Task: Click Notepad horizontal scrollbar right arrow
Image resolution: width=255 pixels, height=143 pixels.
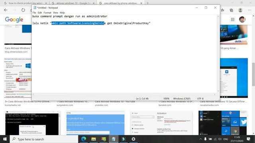Action: (215, 94)
